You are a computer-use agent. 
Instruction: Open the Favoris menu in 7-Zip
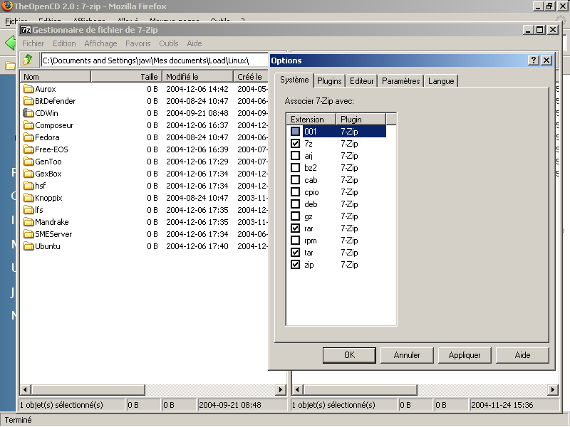138,43
